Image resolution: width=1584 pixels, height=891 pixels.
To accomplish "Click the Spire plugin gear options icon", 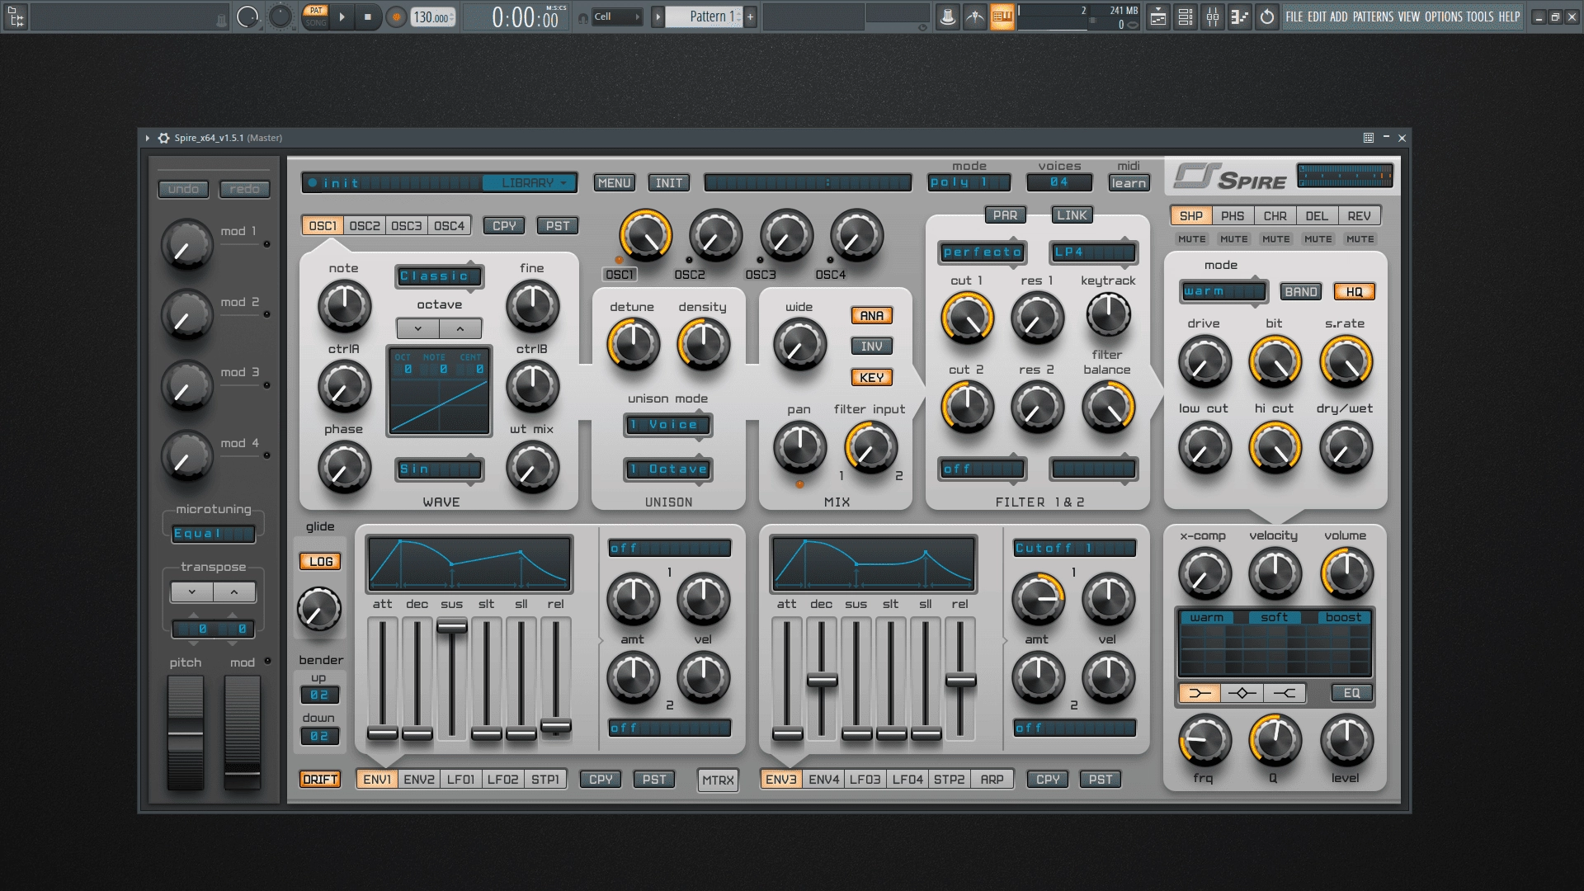I will [x=164, y=138].
